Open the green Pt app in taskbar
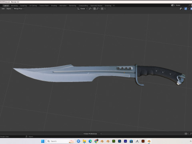Image resolution: width=192 pixels, height=144 pixels. [x=114, y=141]
